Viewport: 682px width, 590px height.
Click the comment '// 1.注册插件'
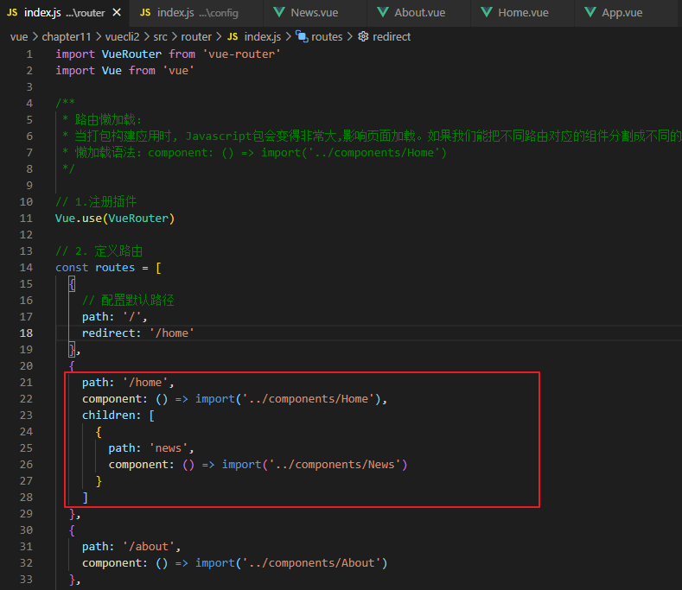click(x=96, y=202)
